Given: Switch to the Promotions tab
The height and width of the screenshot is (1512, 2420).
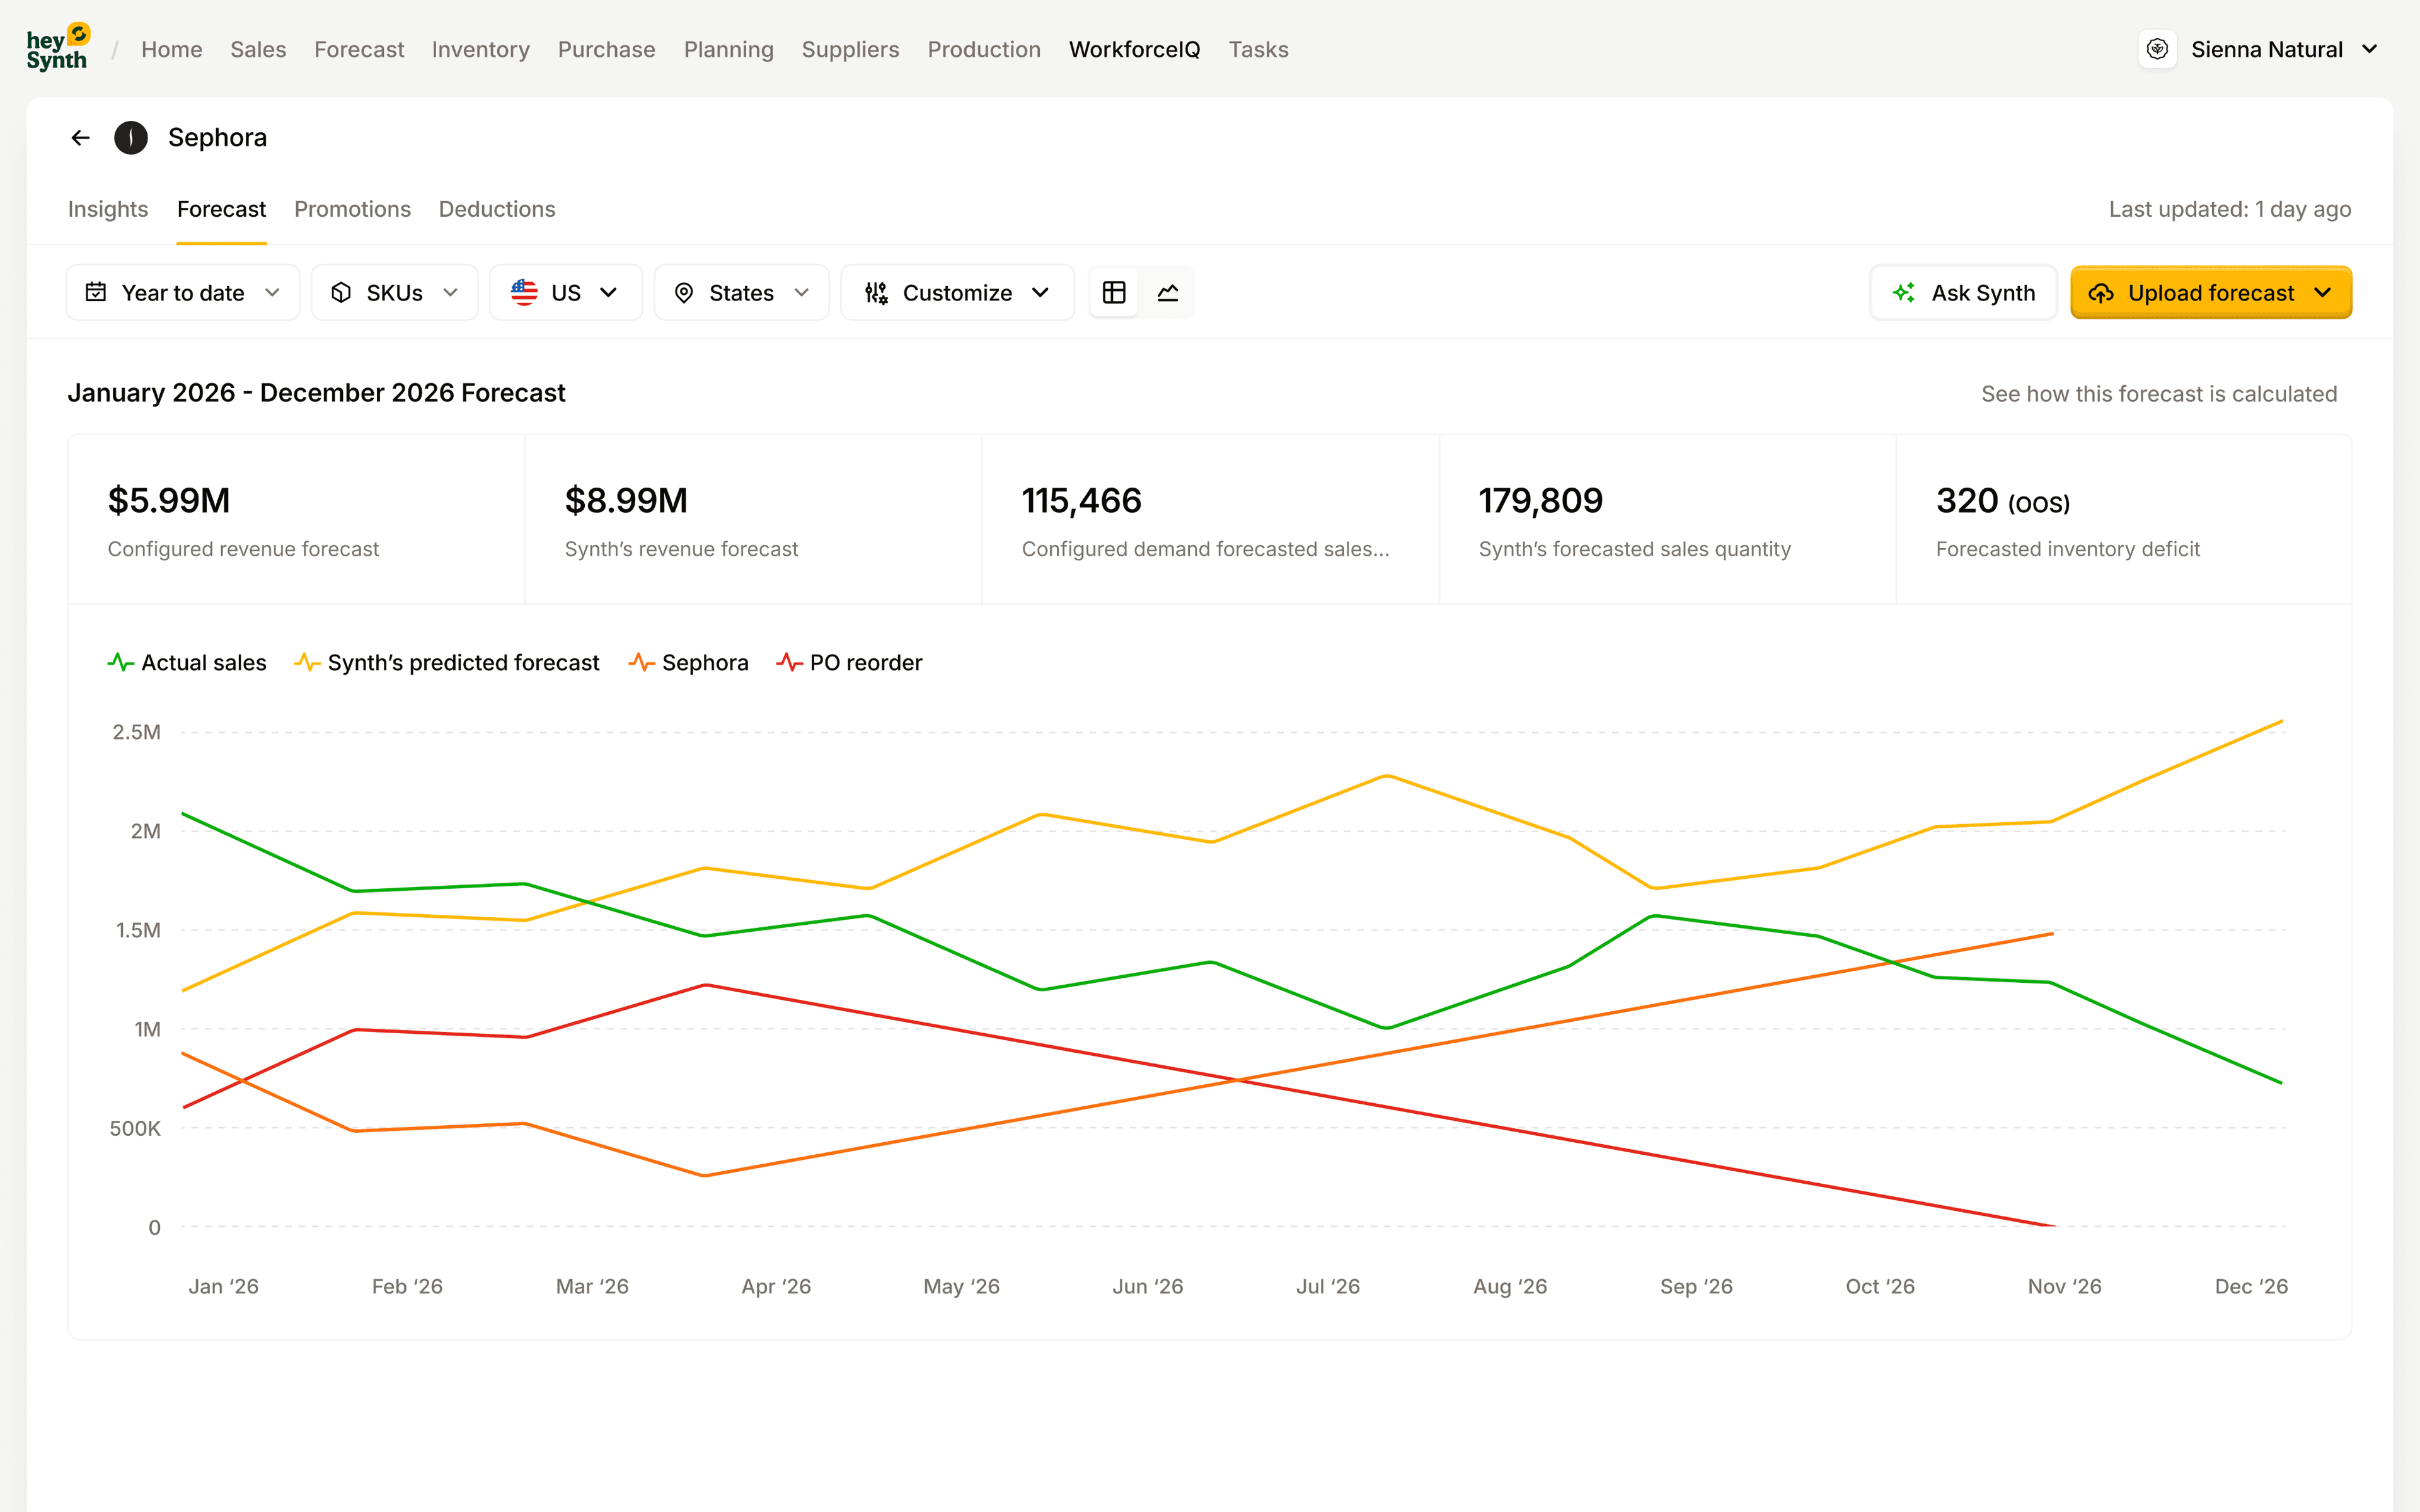Looking at the screenshot, I should pyautogui.click(x=352, y=209).
